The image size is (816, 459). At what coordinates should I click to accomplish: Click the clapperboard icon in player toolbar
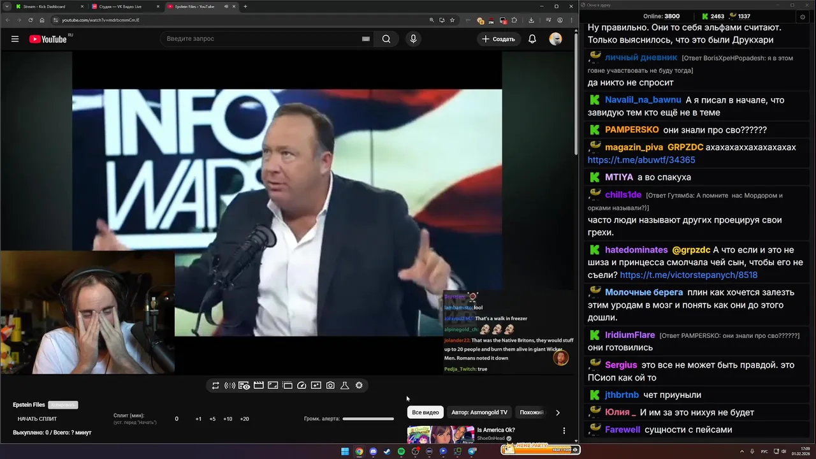point(258,385)
